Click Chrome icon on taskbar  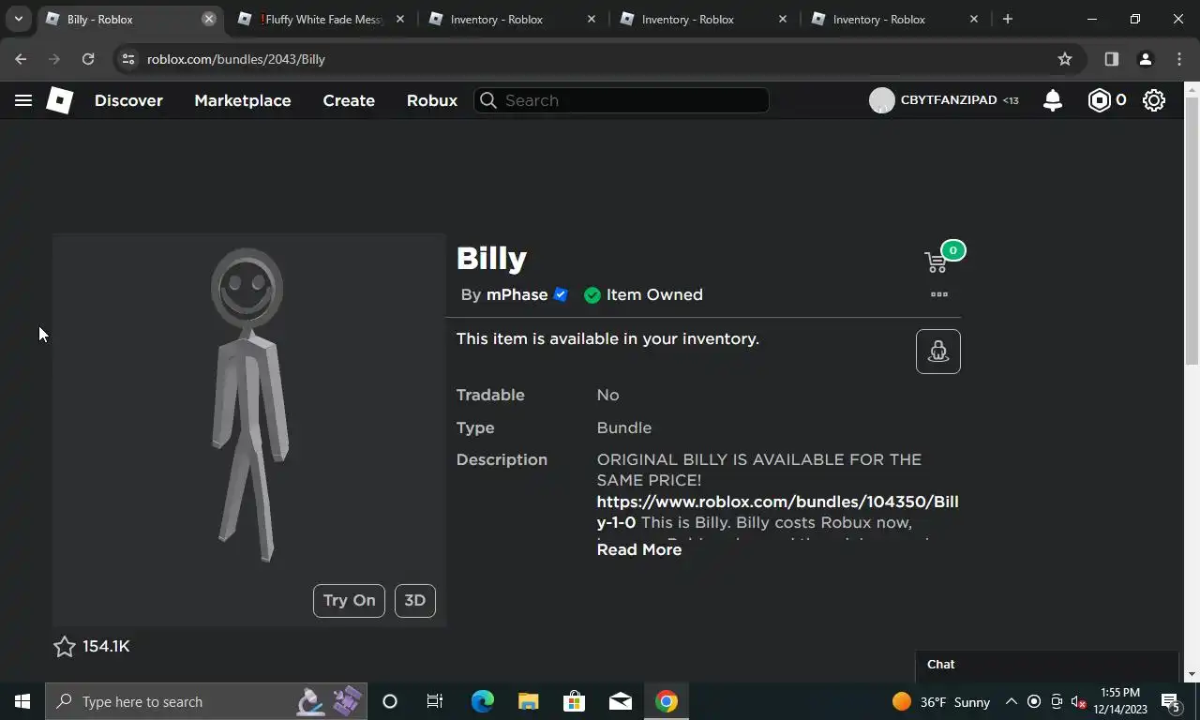666,701
